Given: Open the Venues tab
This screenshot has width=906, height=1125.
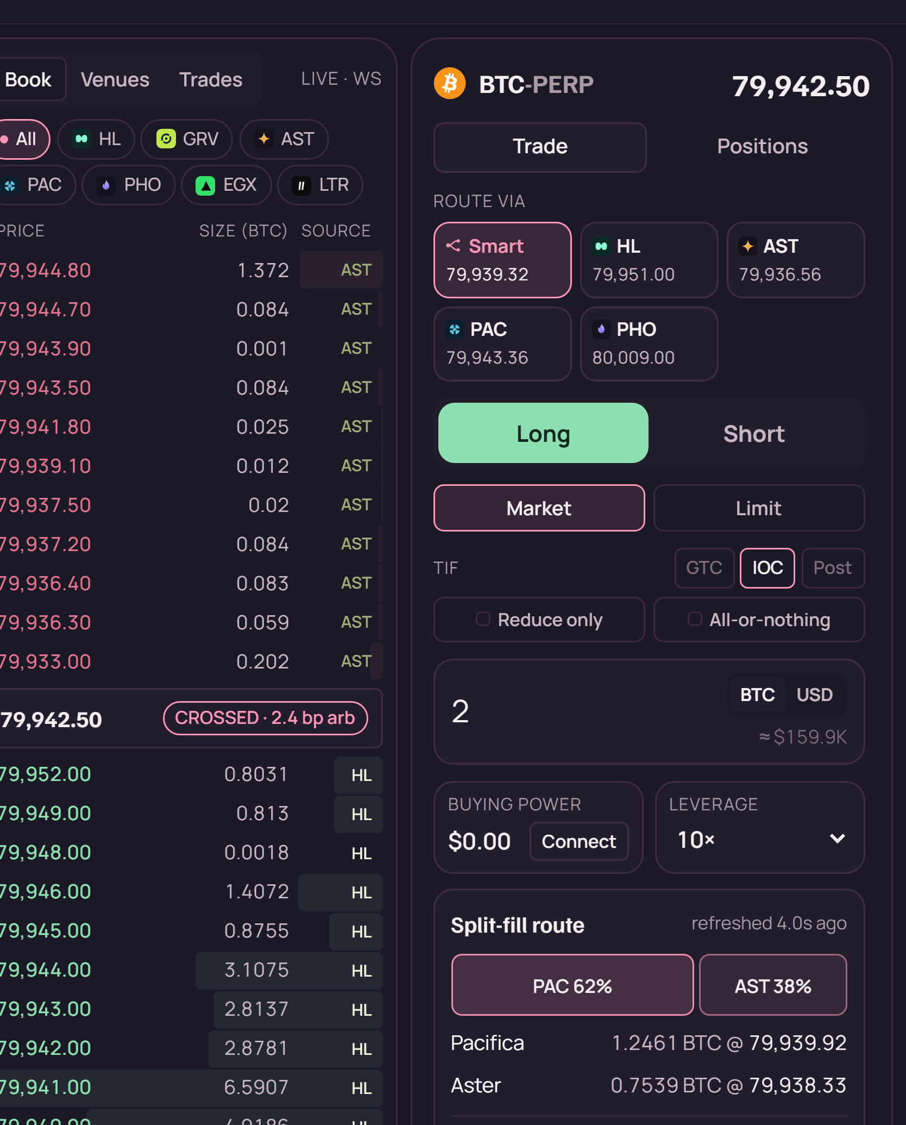Looking at the screenshot, I should pyautogui.click(x=115, y=79).
